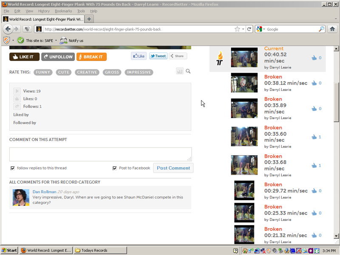The height and width of the screenshot is (255, 340).
Task: Click the magnifier icon beside rating tags
Action: (x=188, y=71)
